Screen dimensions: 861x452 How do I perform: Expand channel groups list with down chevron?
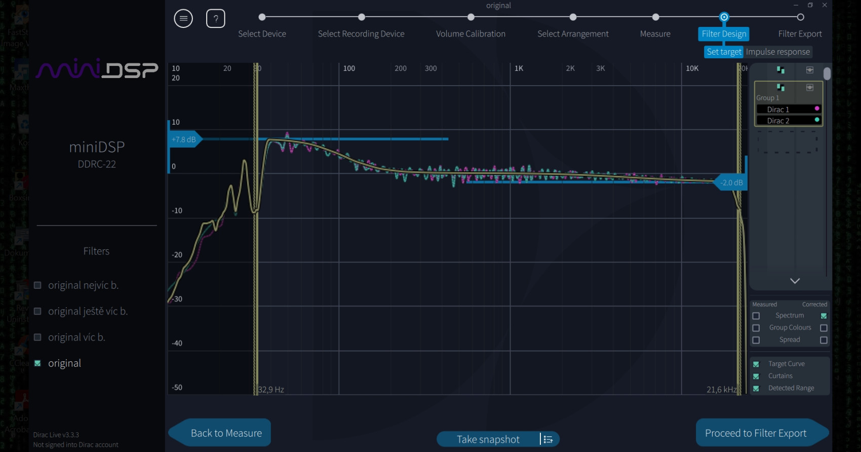[x=795, y=281]
